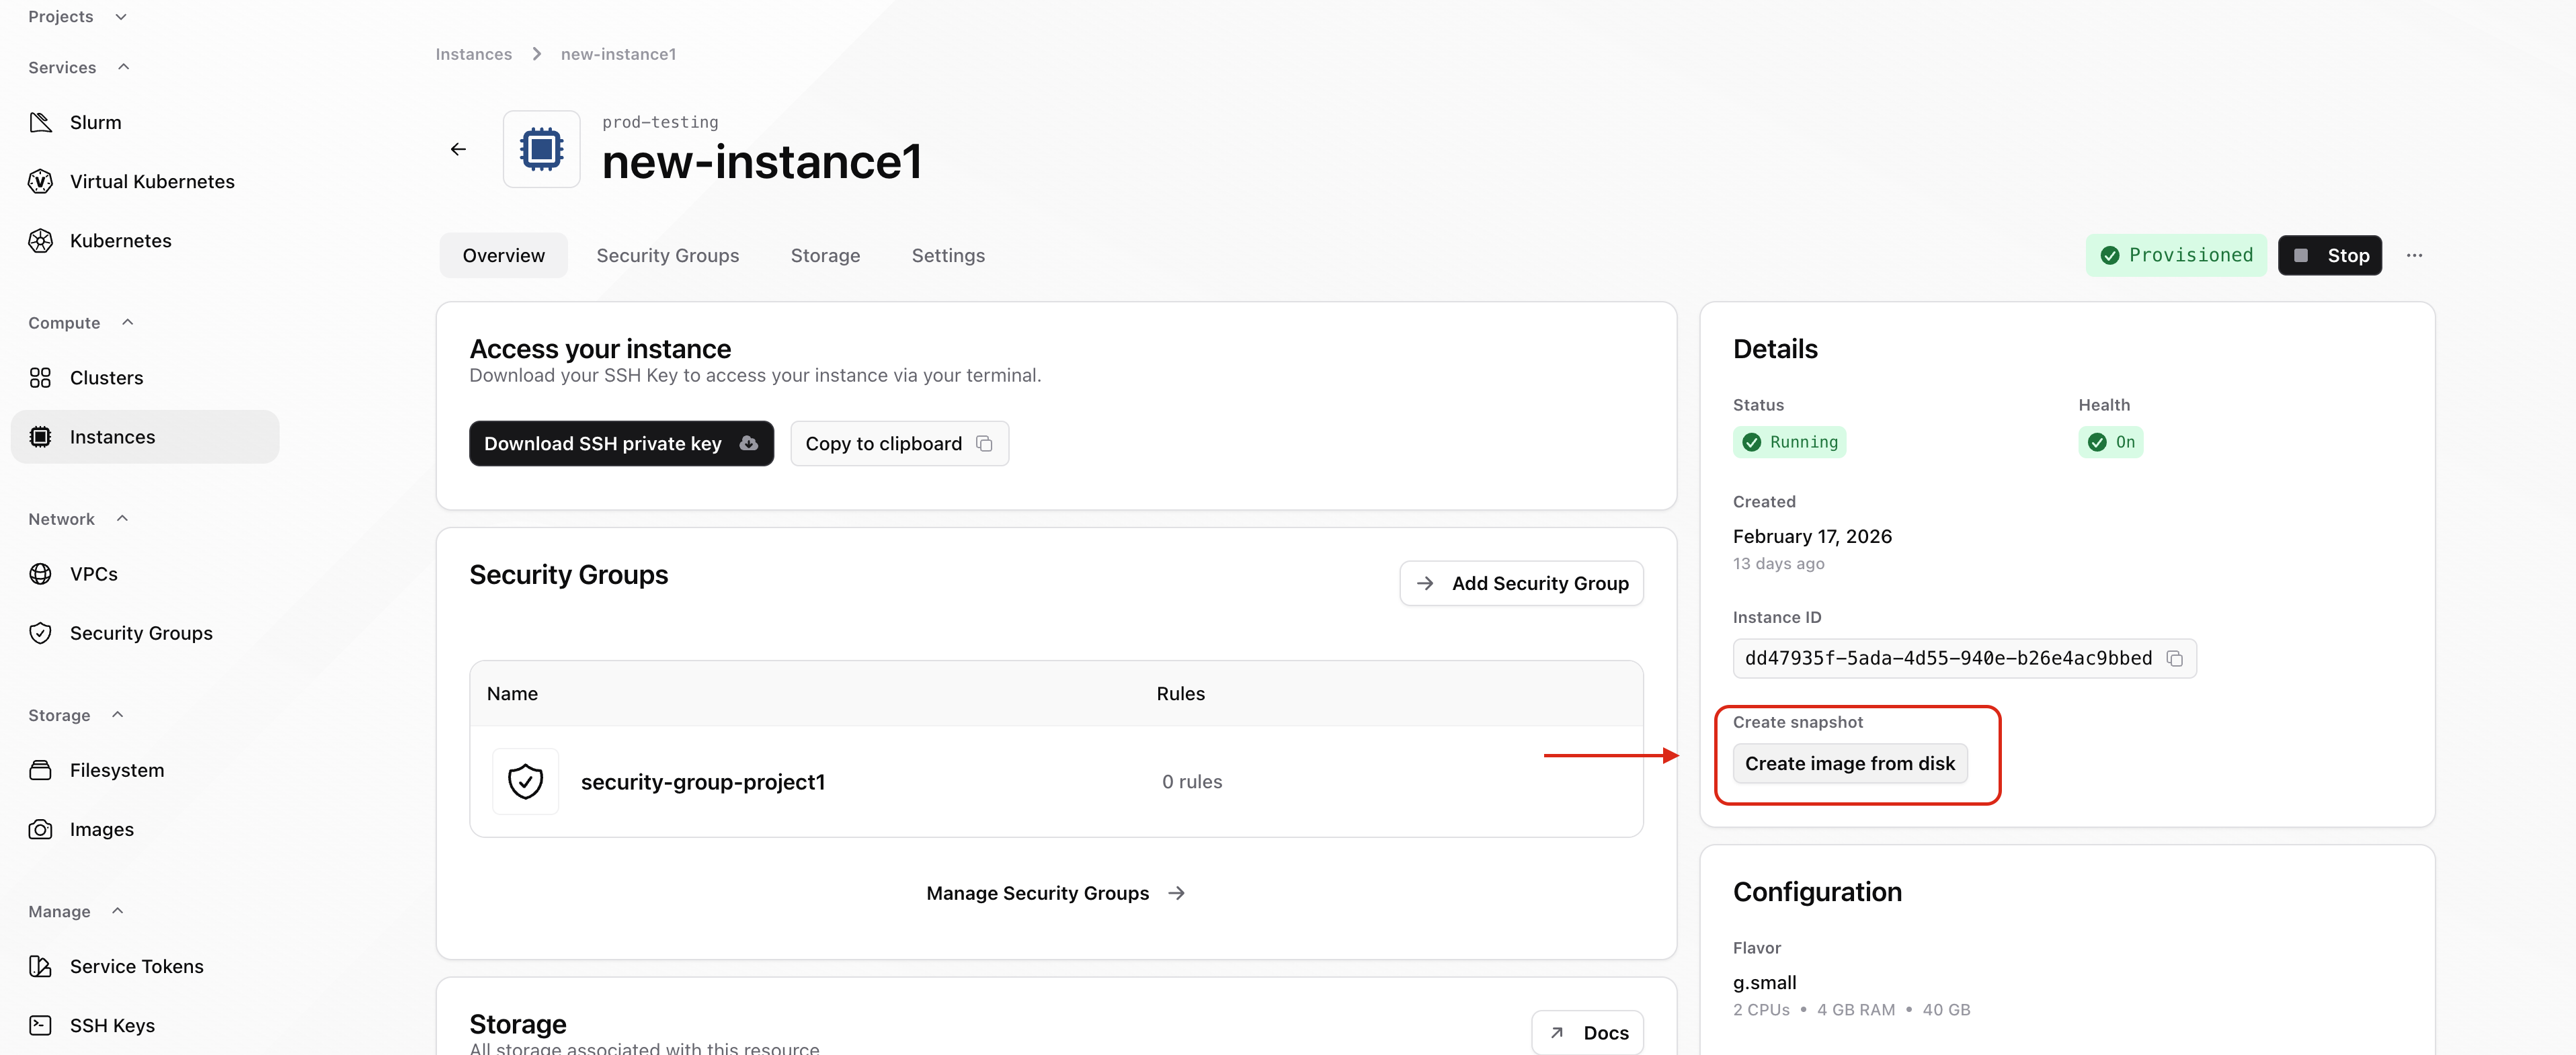Open the three-dot more actions menu

pos(2414,255)
